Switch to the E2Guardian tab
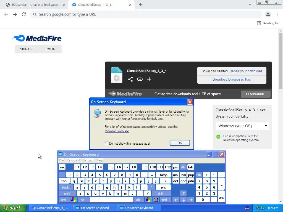283x212 pixels. point(33,5)
